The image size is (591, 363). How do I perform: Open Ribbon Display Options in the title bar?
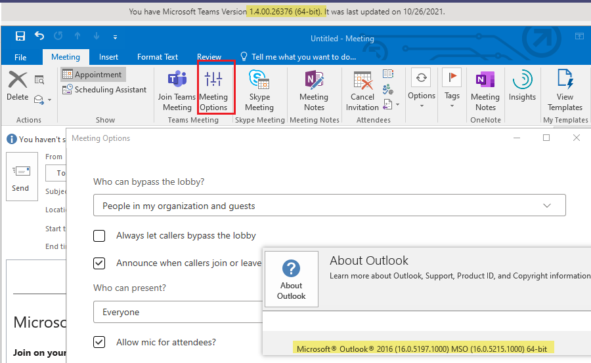(579, 36)
